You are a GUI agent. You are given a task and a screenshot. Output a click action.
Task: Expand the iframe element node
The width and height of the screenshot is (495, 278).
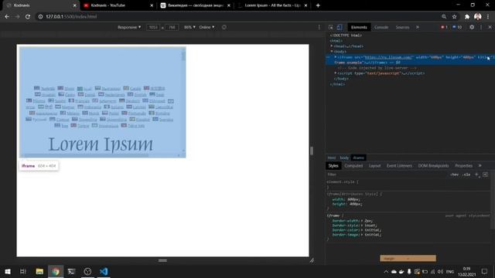click(x=335, y=57)
